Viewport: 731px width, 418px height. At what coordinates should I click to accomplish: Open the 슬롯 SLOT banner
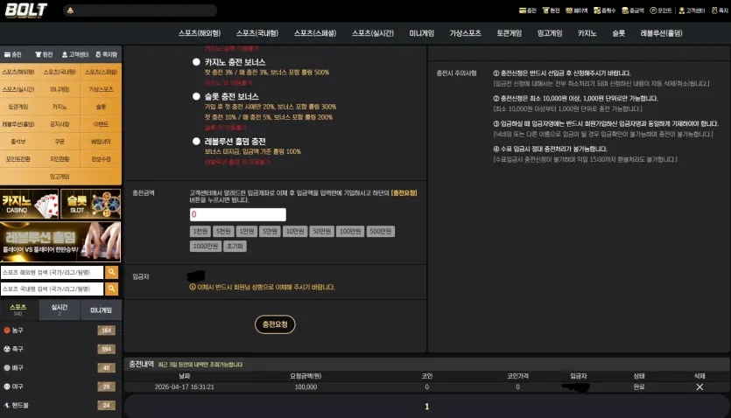click(90, 204)
